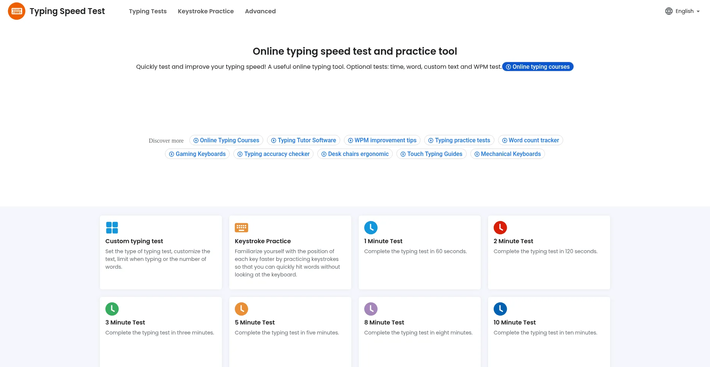The height and width of the screenshot is (367, 710).
Task: Click the blue Custom typing test grid icon
Action: point(112,228)
